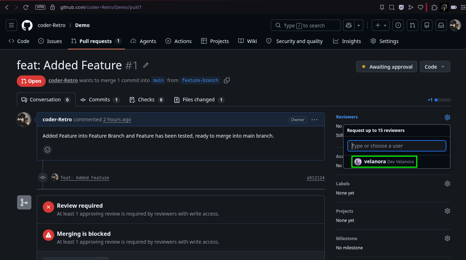Open the Security and quality tab

[294, 41]
